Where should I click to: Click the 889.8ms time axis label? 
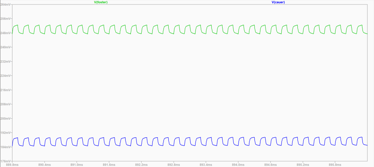point(12,165)
